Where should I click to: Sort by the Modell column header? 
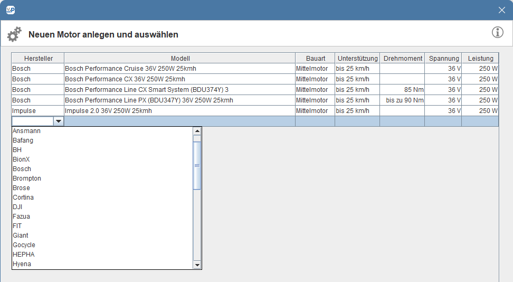coord(180,58)
